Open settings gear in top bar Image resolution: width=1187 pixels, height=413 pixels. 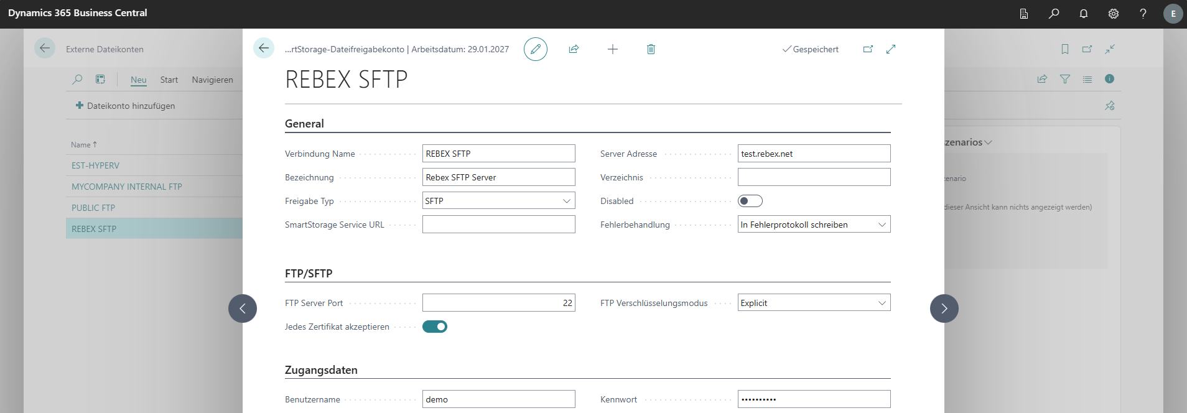[x=1113, y=14]
